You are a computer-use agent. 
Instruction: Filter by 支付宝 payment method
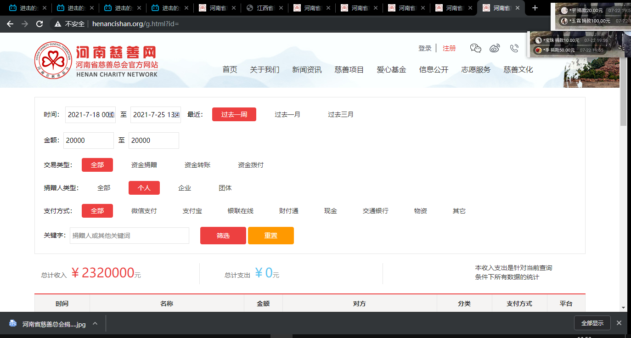point(192,211)
